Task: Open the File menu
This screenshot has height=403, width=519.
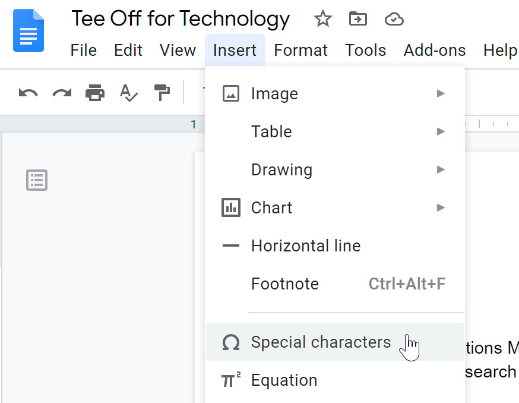Action: click(x=83, y=51)
